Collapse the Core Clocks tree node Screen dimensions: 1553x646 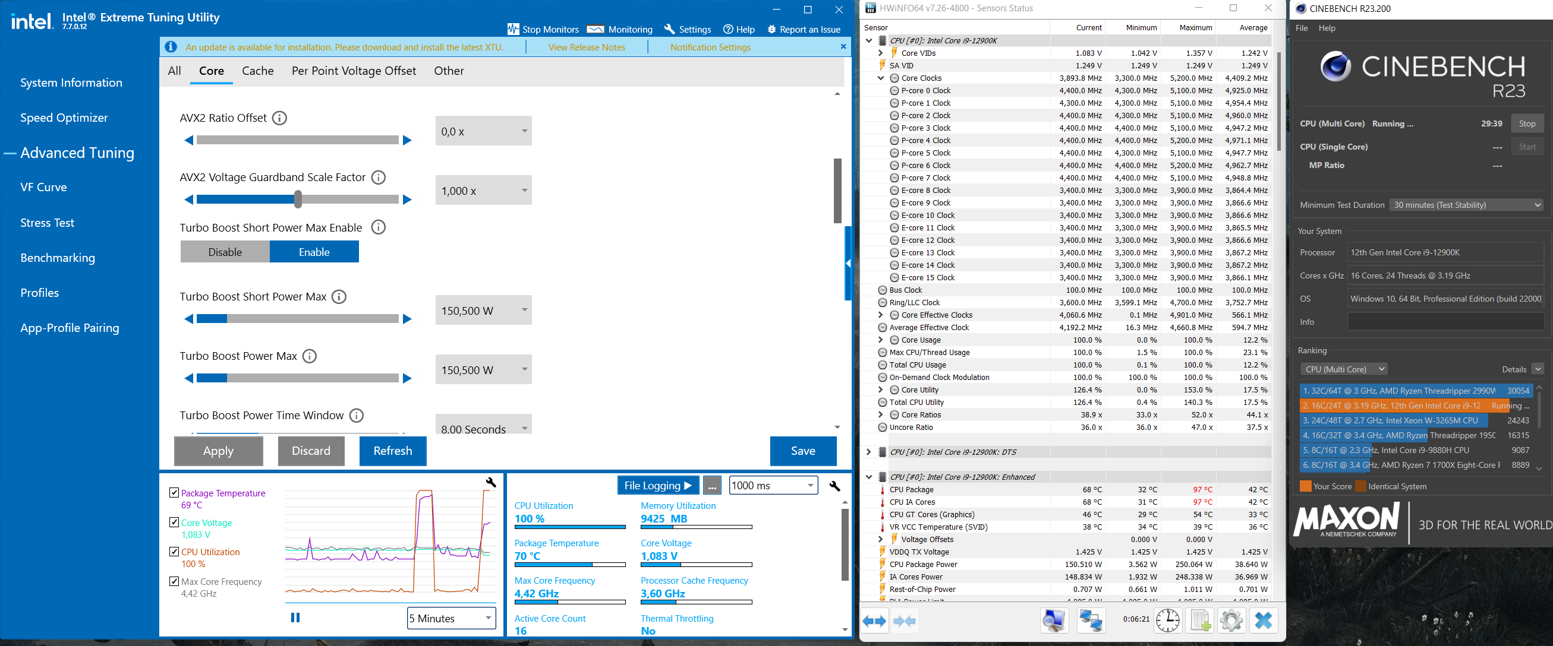[x=880, y=78]
